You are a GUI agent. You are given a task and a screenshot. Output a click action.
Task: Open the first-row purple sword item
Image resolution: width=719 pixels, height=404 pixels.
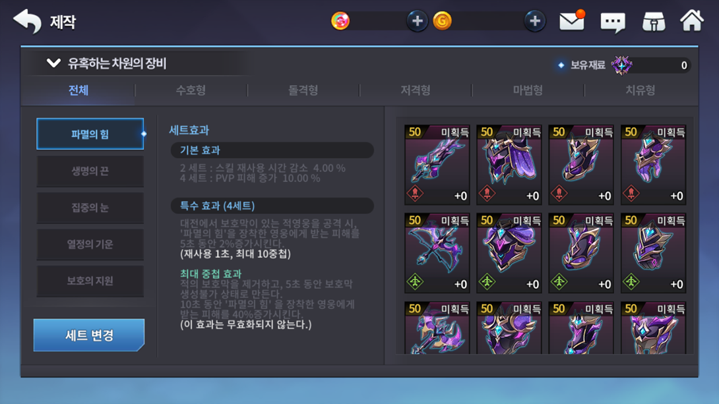pos(437,165)
